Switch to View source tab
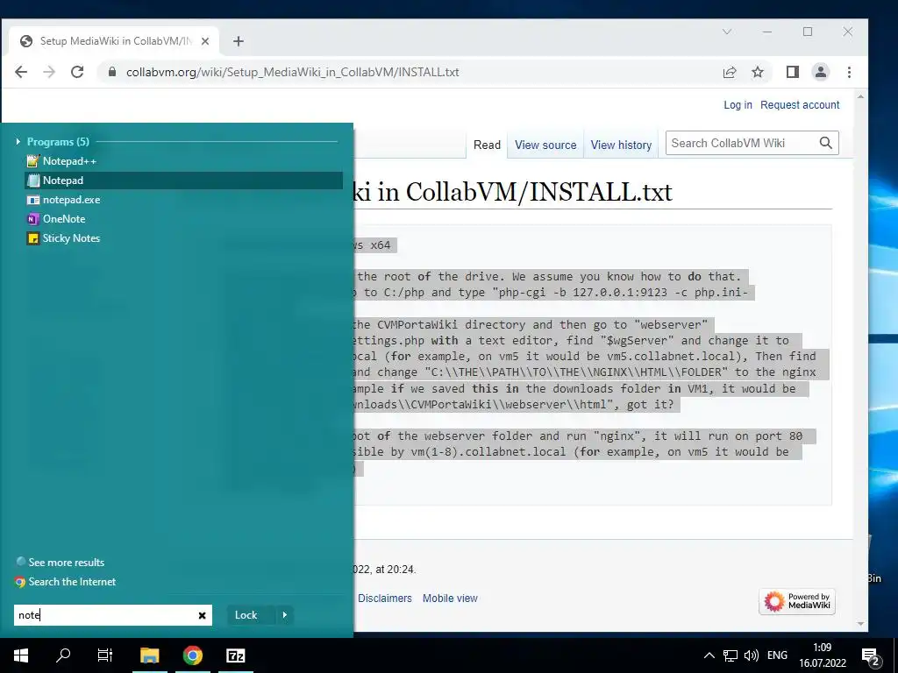Viewport: 898px width, 673px height. click(x=545, y=145)
